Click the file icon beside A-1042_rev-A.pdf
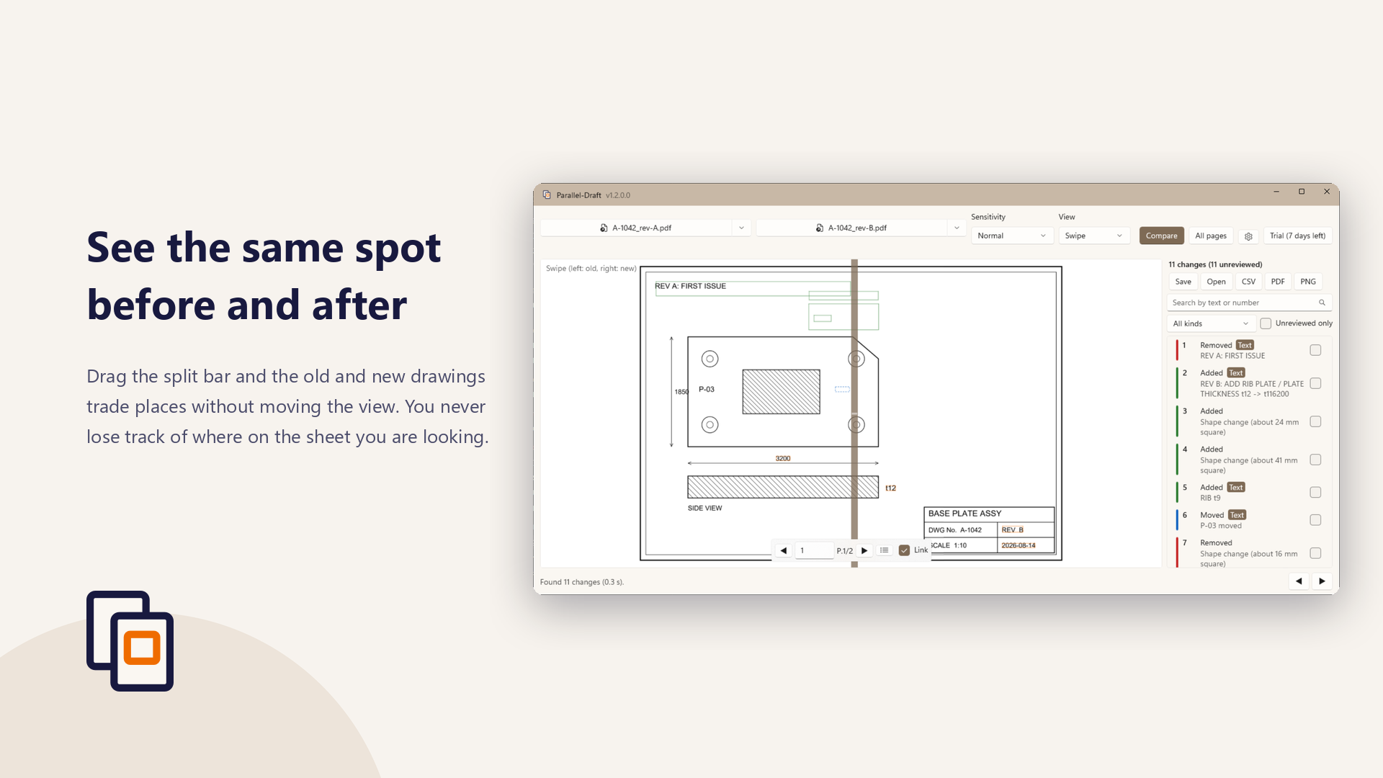This screenshot has width=1383, height=778. click(x=604, y=228)
